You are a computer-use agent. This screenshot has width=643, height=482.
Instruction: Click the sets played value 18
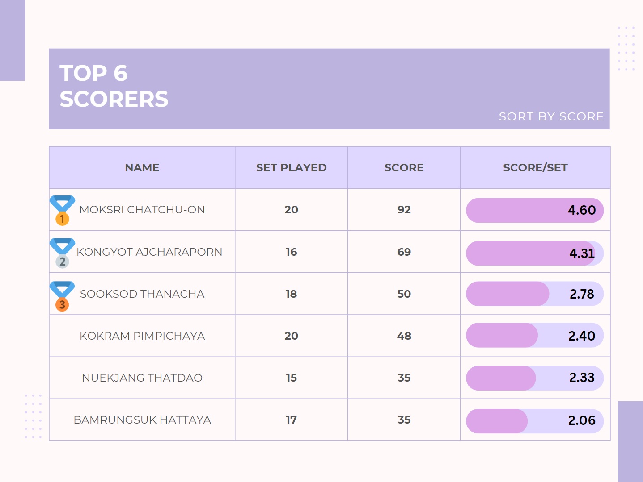point(292,294)
